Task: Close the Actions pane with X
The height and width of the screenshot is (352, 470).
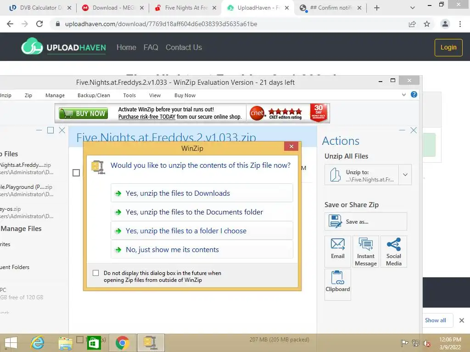Action: (414, 130)
